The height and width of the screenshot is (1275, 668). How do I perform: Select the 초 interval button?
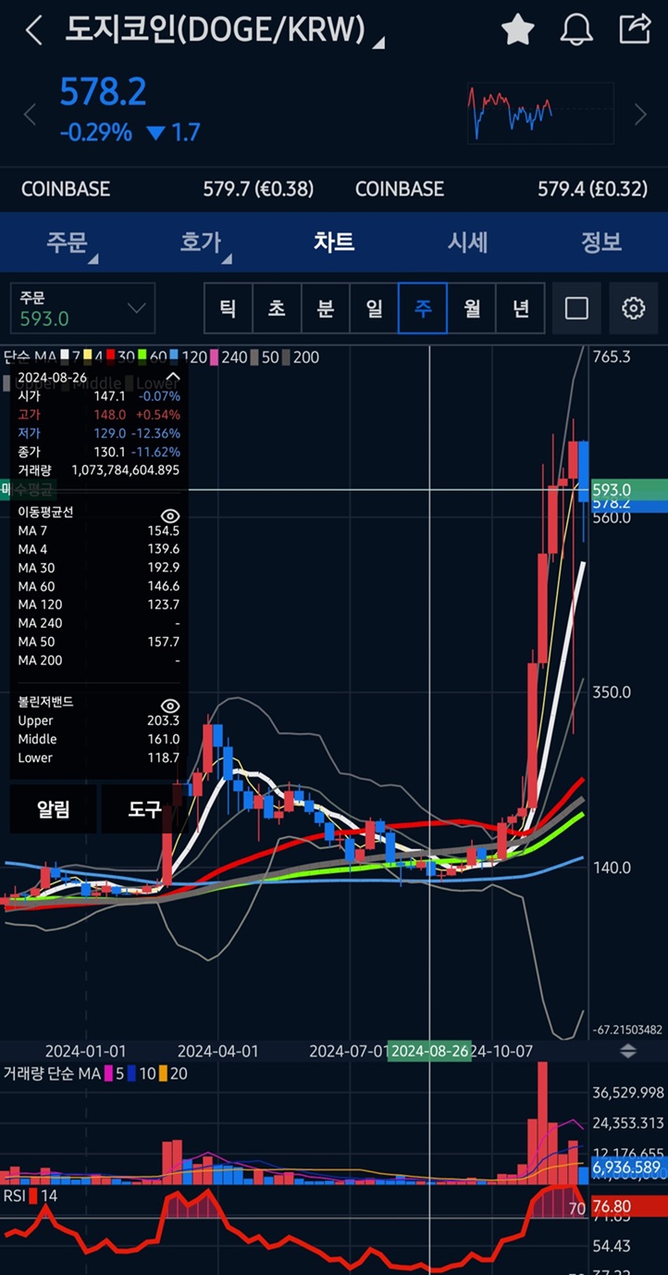tap(277, 308)
